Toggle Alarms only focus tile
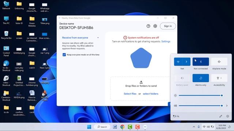Viewport: 234px width, 131px height. pos(201,78)
